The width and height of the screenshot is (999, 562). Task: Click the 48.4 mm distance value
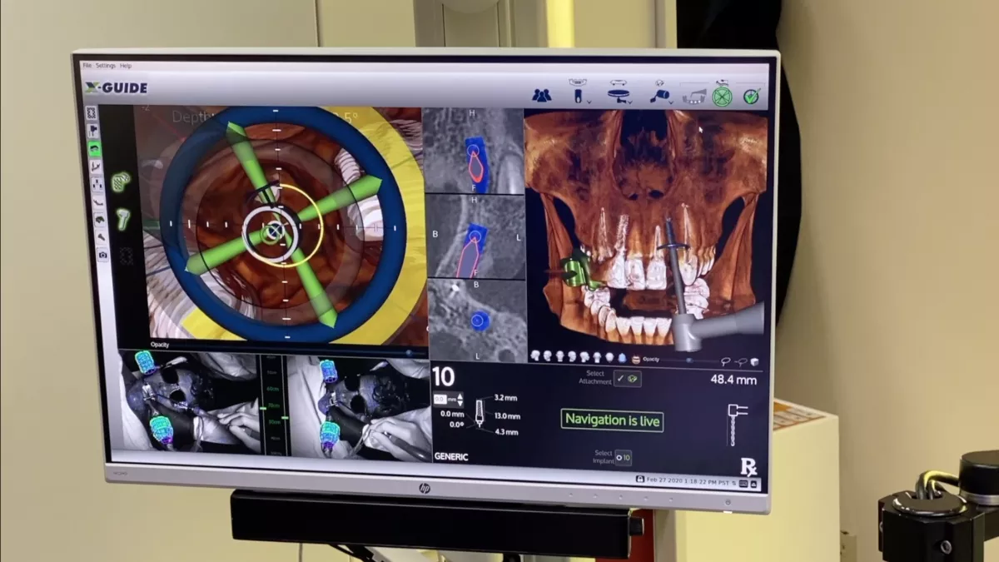click(x=733, y=380)
